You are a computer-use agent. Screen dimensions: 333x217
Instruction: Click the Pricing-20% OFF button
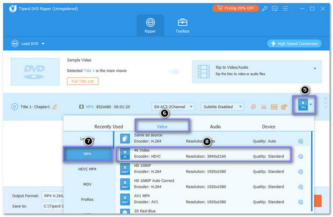pos(235,8)
